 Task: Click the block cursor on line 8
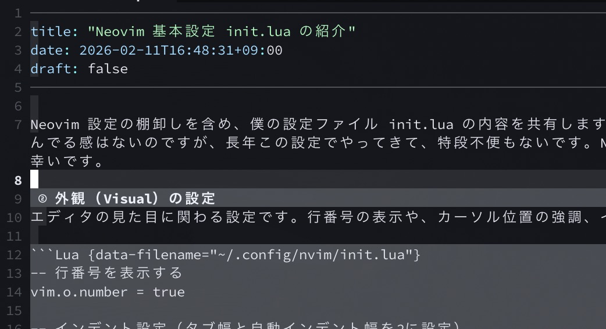(x=34, y=180)
